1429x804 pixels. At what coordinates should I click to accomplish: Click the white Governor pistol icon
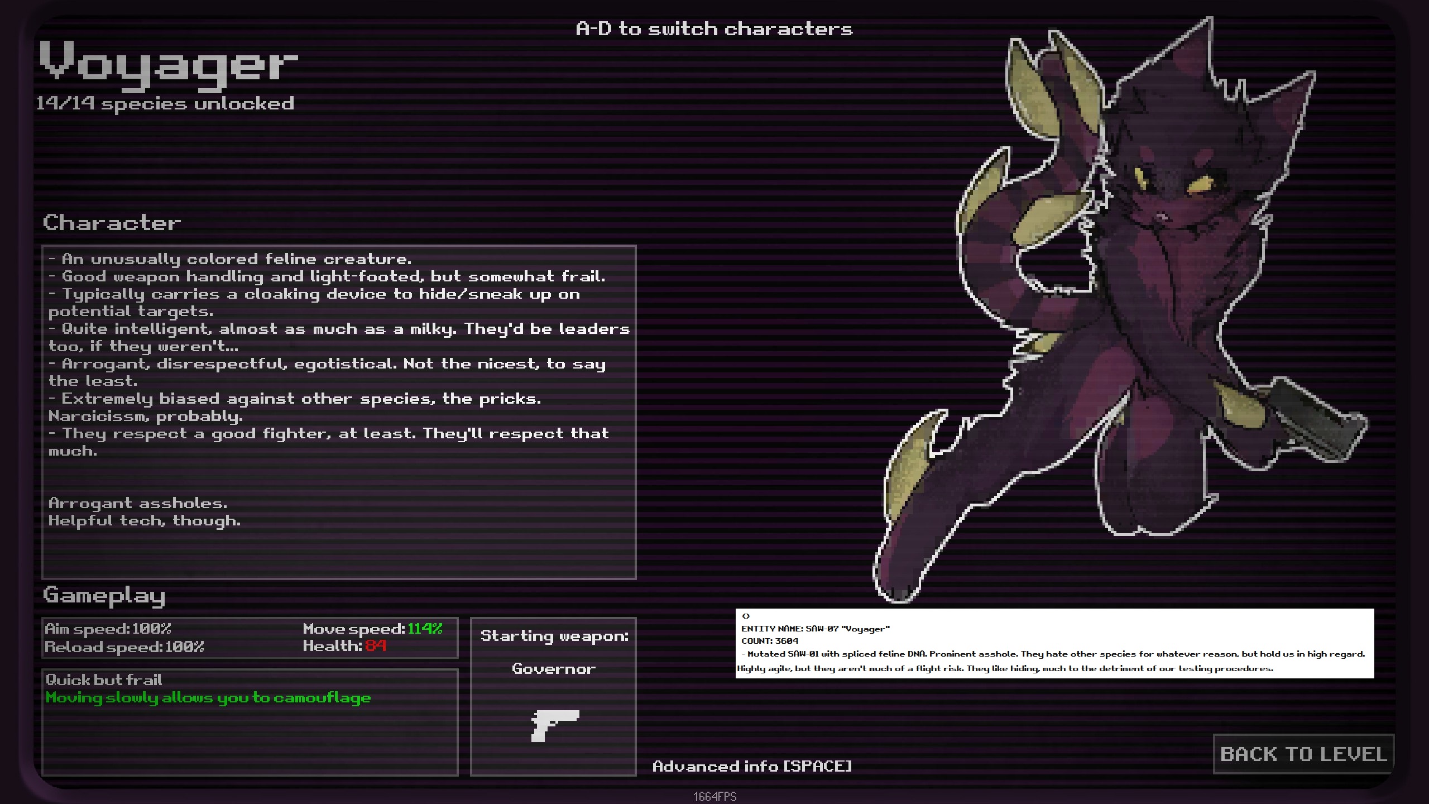(x=554, y=725)
